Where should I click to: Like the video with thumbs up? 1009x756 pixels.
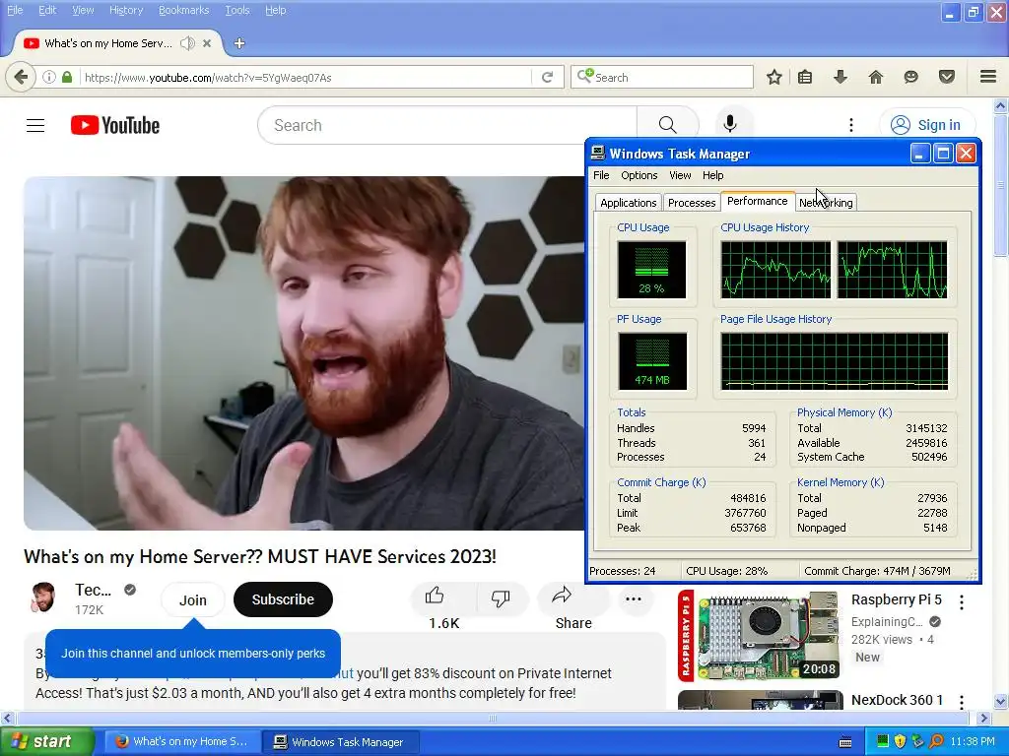[443, 598]
